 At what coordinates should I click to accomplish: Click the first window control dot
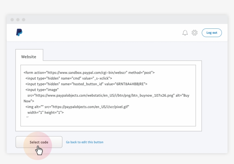click(x=12, y=20)
